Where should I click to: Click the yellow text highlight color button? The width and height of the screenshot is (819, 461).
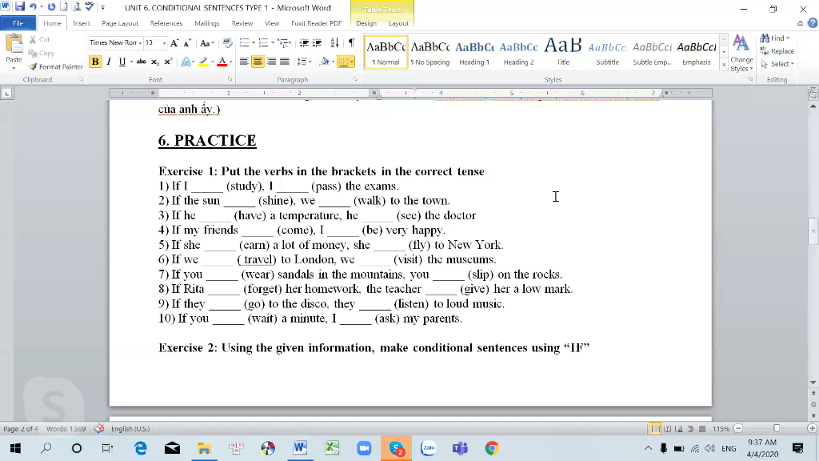pyautogui.click(x=203, y=62)
